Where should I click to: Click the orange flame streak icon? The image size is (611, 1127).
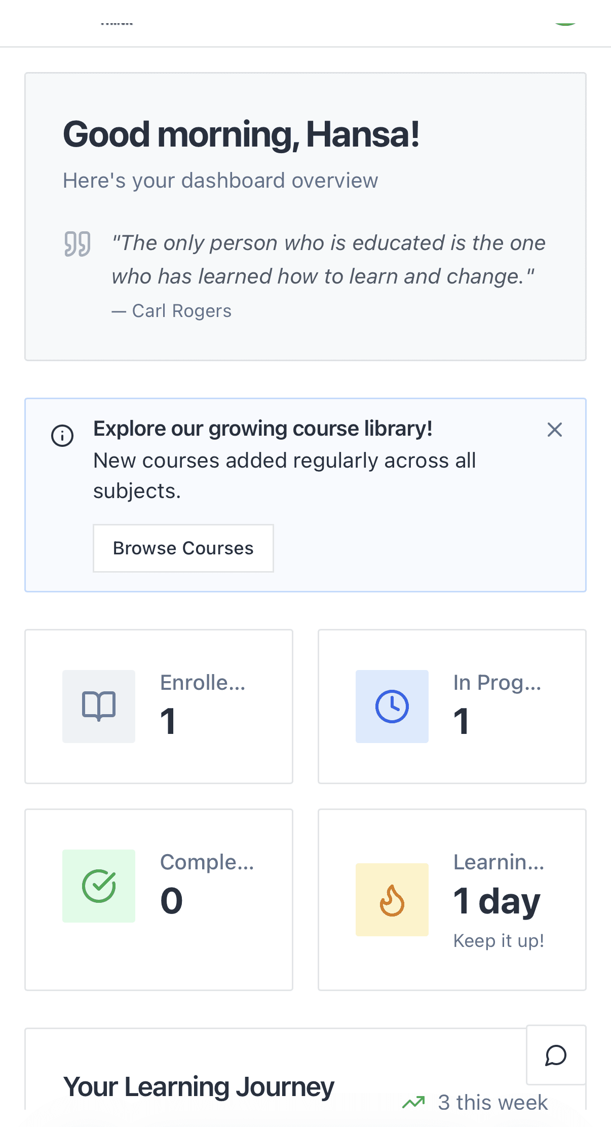coord(392,900)
